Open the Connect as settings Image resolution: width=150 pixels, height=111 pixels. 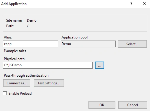[17, 83]
